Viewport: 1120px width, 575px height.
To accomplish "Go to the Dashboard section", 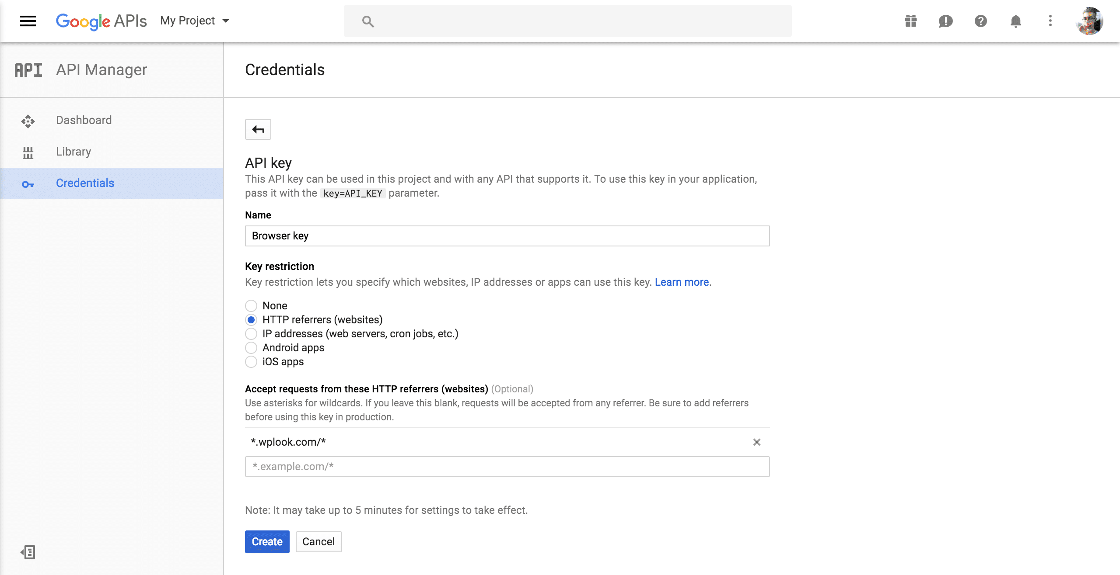I will point(84,120).
